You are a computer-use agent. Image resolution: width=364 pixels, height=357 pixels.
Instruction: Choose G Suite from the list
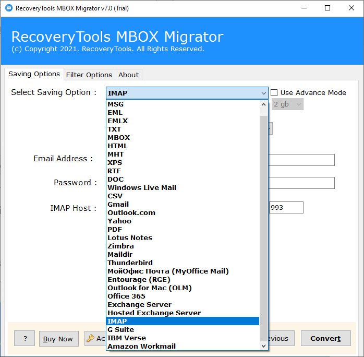[x=183, y=329]
